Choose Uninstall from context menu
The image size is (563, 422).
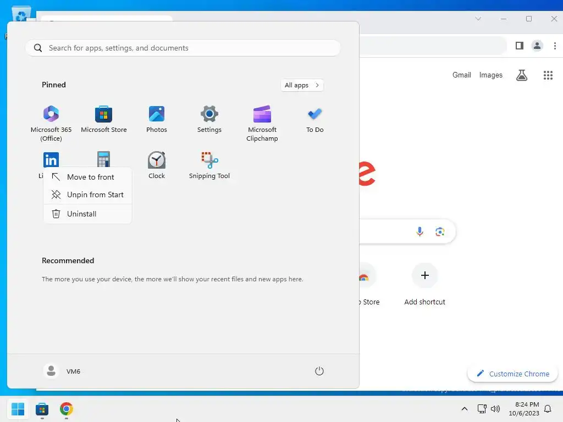(x=87, y=214)
